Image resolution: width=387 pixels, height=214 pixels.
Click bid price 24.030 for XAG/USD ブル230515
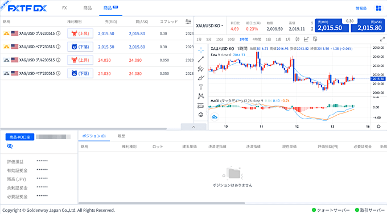pos(104,60)
